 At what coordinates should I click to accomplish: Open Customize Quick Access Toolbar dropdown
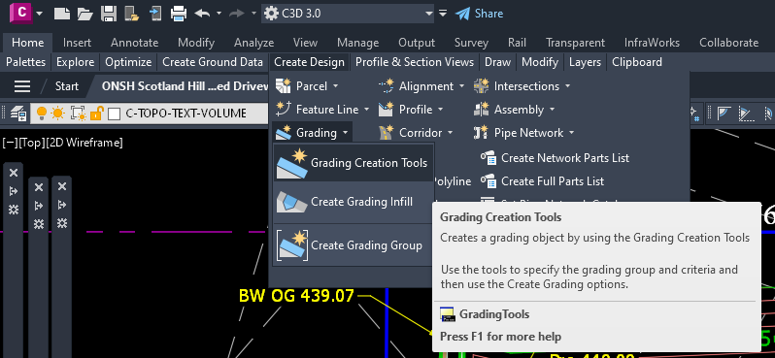[x=443, y=14]
